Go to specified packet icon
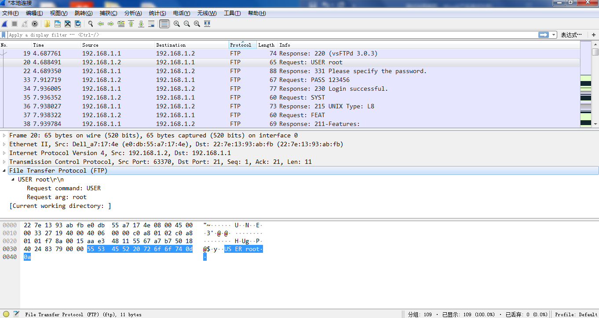The image size is (599, 318). 121,24
